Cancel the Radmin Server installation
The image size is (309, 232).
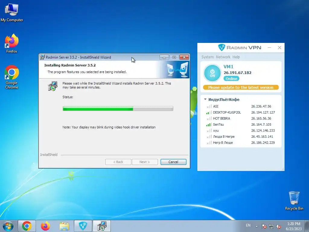[x=173, y=162]
